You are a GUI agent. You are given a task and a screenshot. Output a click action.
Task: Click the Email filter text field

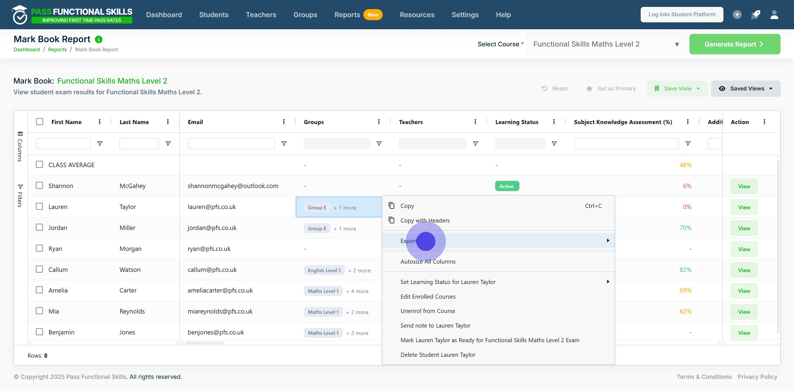click(x=231, y=144)
